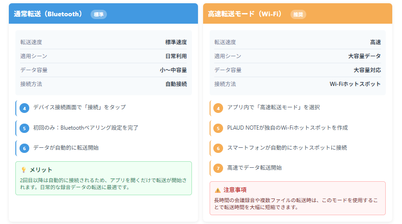
Task: Click the 大容量対応 data capacity value
Action: coord(367,70)
